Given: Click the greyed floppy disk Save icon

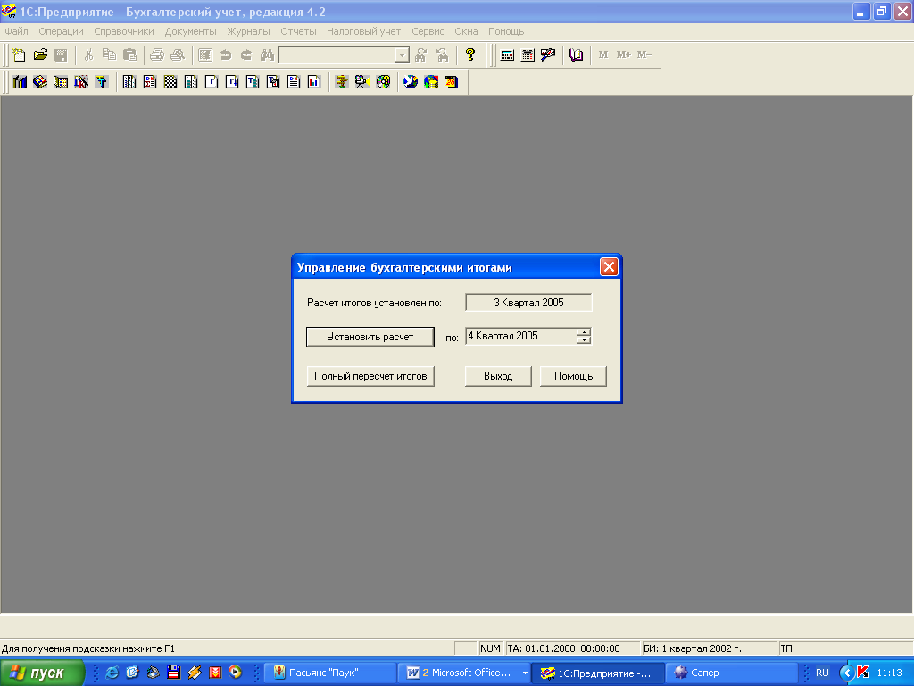Looking at the screenshot, I should pos(61,54).
